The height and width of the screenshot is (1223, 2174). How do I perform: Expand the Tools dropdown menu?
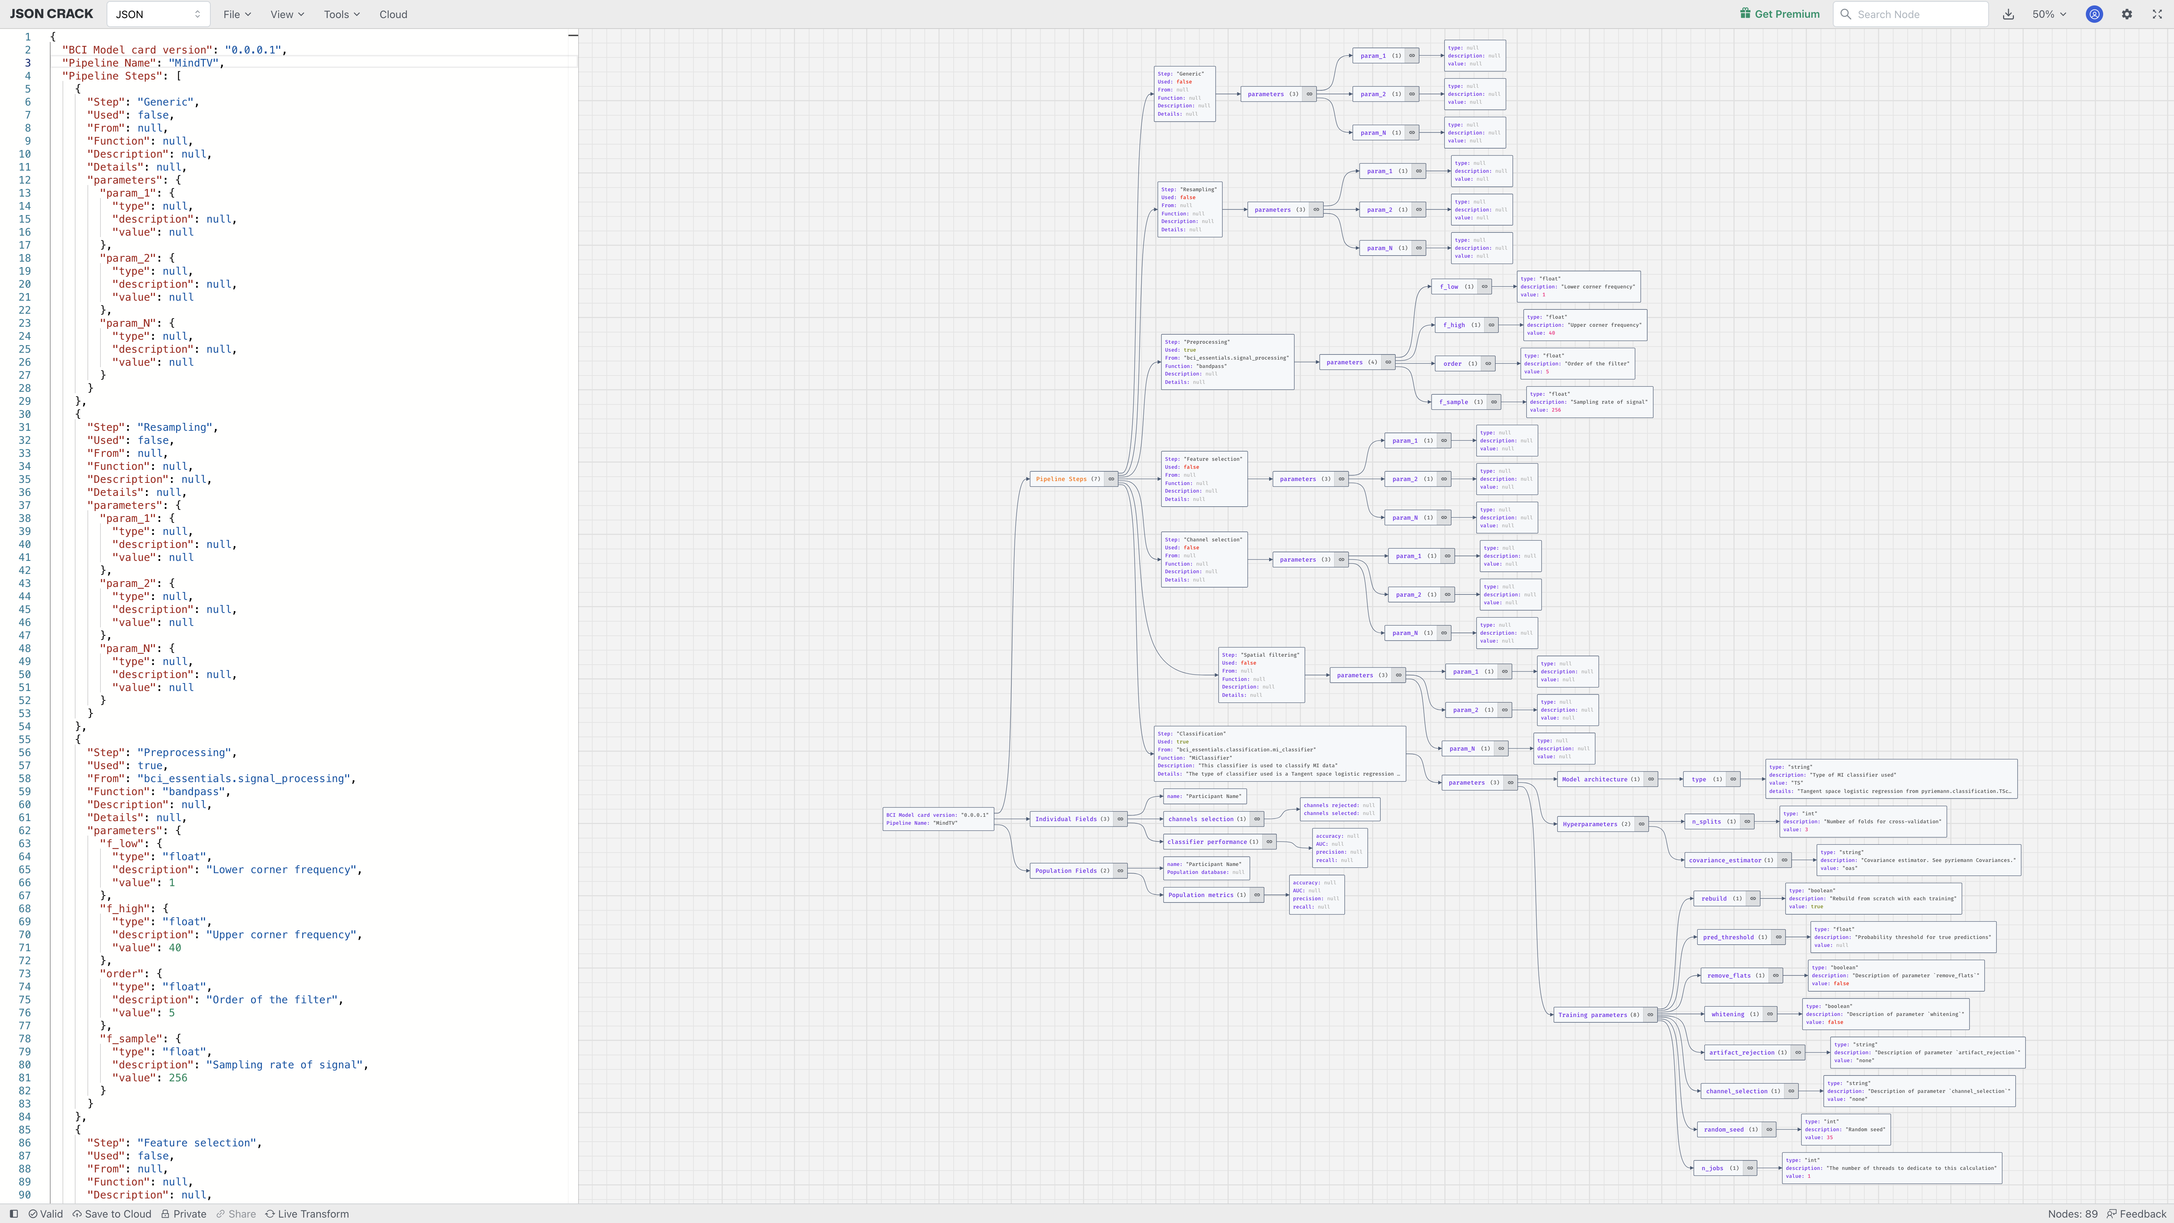coord(341,14)
